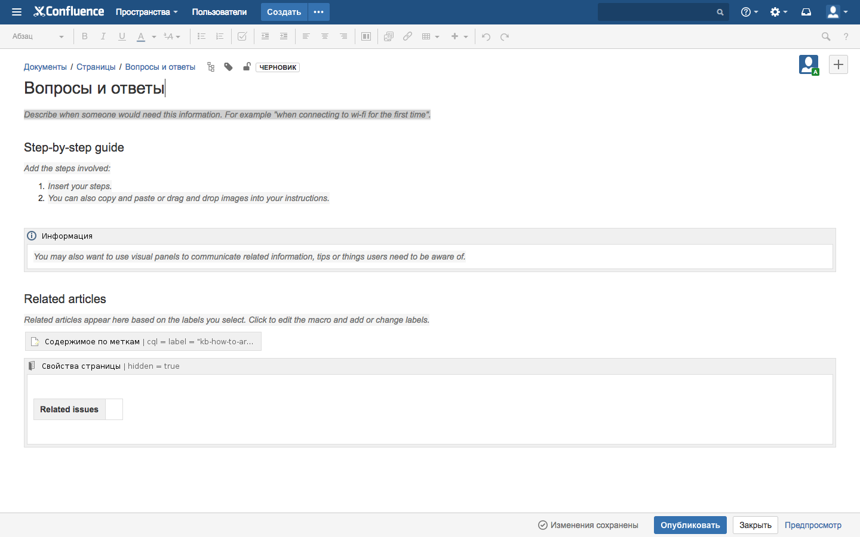The width and height of the screenshot is (860, 537).
Task: Toggle bold formatting
Action: coord(85,36)
